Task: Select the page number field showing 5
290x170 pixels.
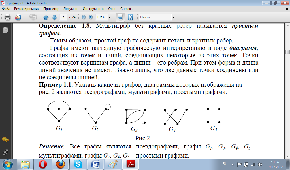Action: (63, 17)
